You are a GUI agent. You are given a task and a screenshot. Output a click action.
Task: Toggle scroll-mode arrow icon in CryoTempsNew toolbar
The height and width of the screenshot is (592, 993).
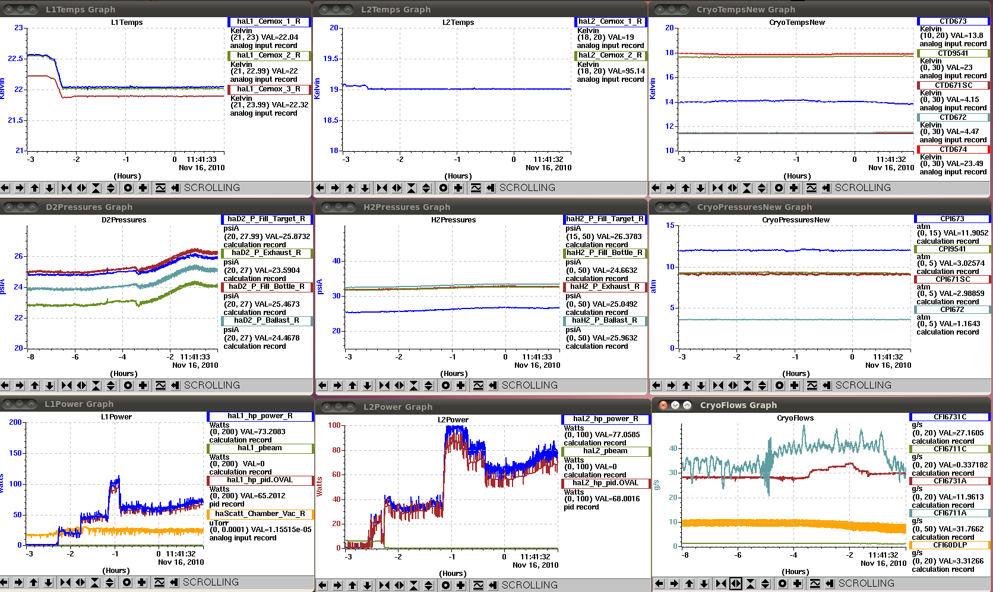[826, 188]
